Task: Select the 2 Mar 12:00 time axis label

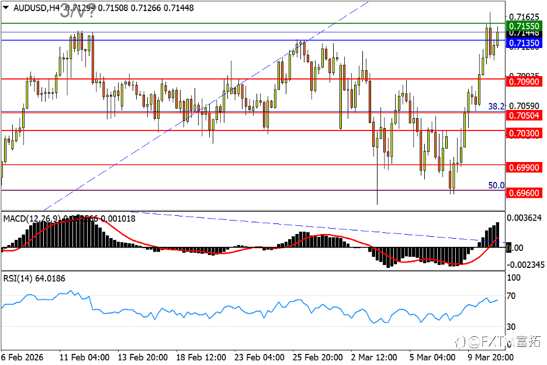Action: pos(374,357)
